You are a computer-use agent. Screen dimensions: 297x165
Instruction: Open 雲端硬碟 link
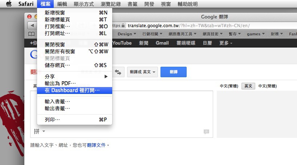point(186,43)
